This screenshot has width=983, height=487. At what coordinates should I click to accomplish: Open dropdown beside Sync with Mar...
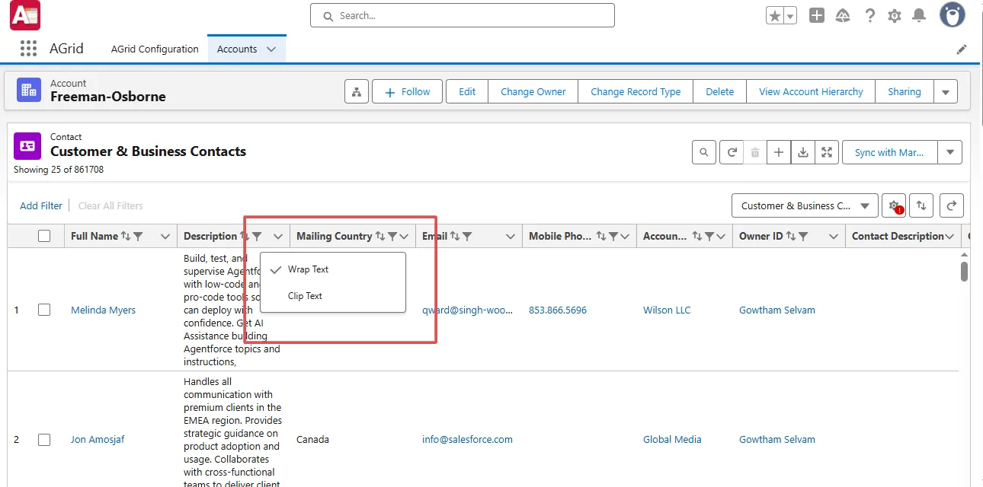(x=950, y=152)
